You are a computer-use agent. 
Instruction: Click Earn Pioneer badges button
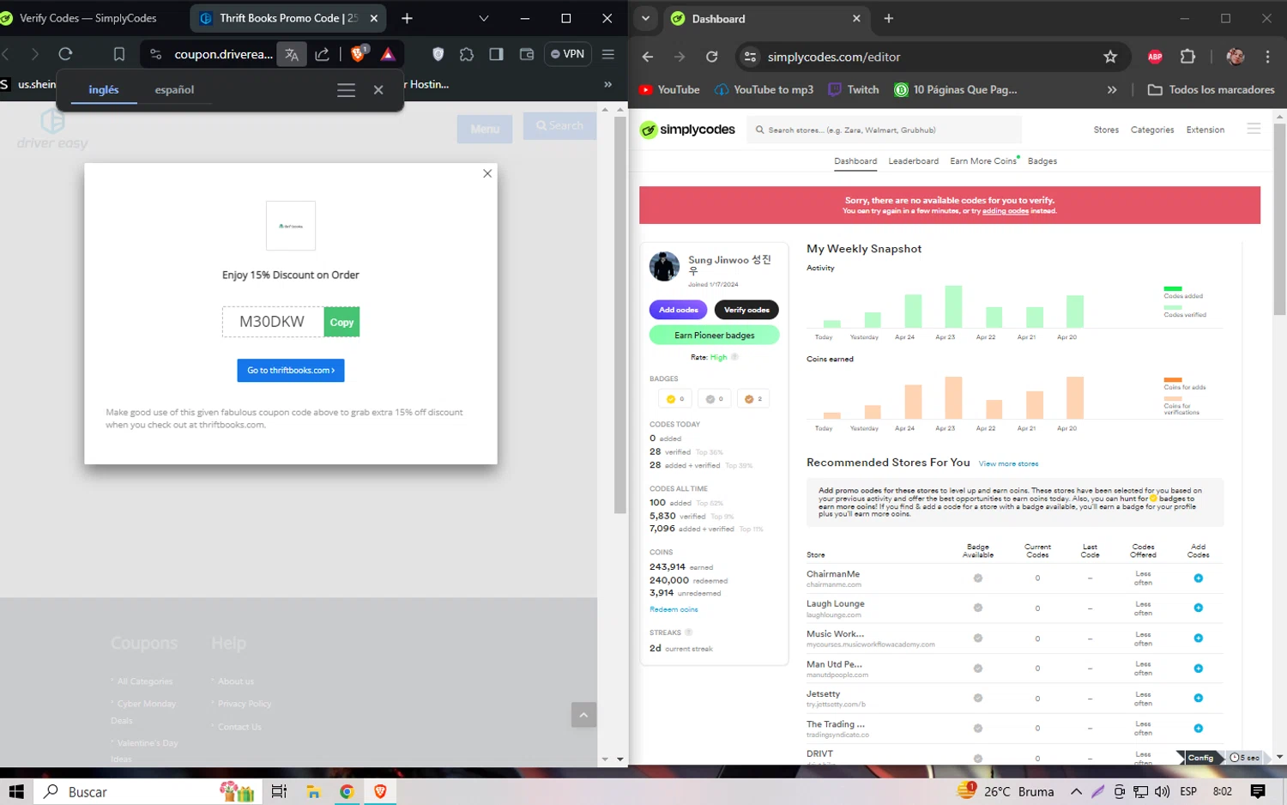coord(714,335)
